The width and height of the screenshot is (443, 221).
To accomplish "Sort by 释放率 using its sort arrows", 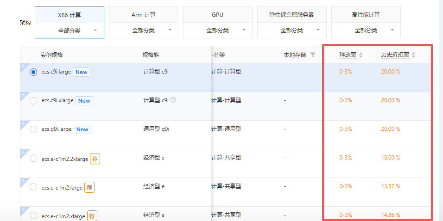I will (x=361, y=55).
